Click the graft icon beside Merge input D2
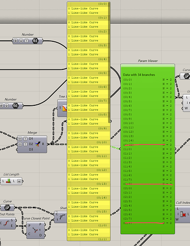190x246 pixels. point(20,144)
